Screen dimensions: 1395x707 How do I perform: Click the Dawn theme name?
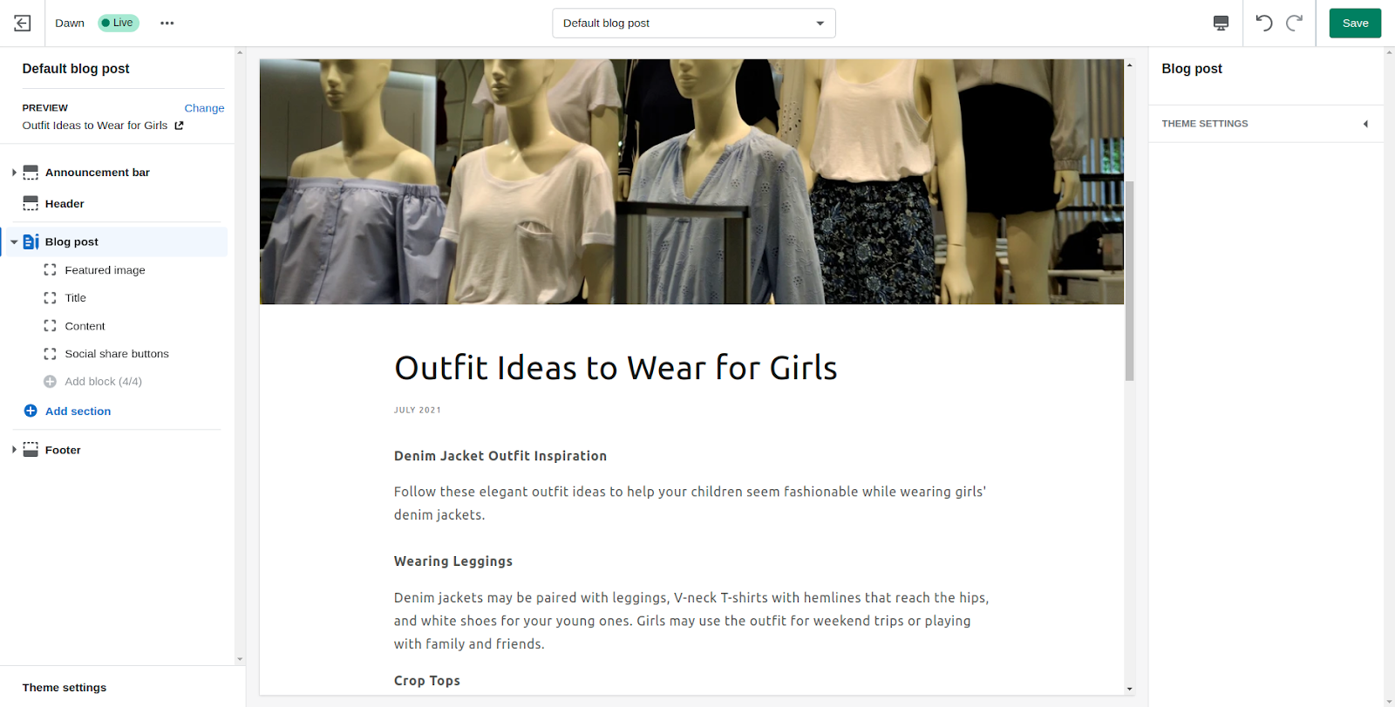70,24
